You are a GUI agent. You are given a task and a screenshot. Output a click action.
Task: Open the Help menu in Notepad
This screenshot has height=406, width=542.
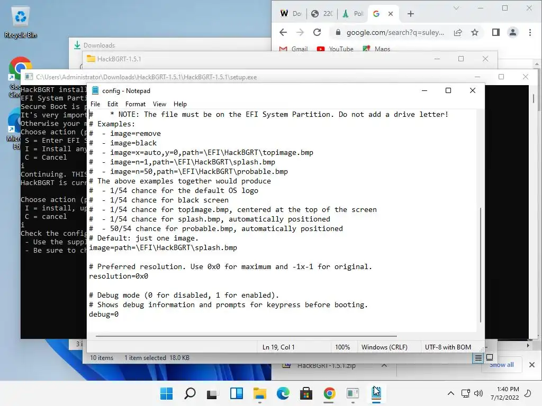coord(180,104)
